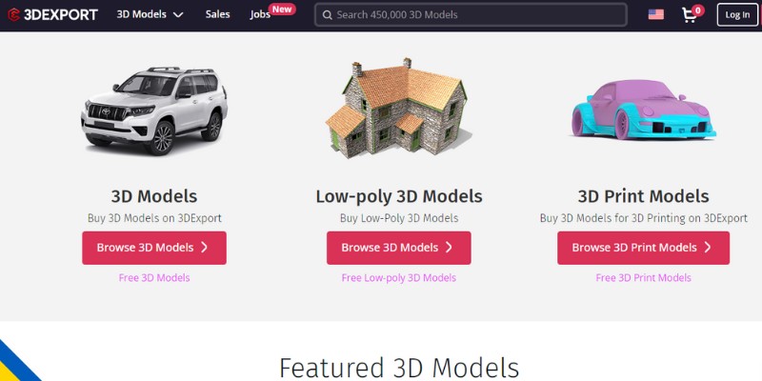Click the arrow on Browse 3D Print Models

708,248
